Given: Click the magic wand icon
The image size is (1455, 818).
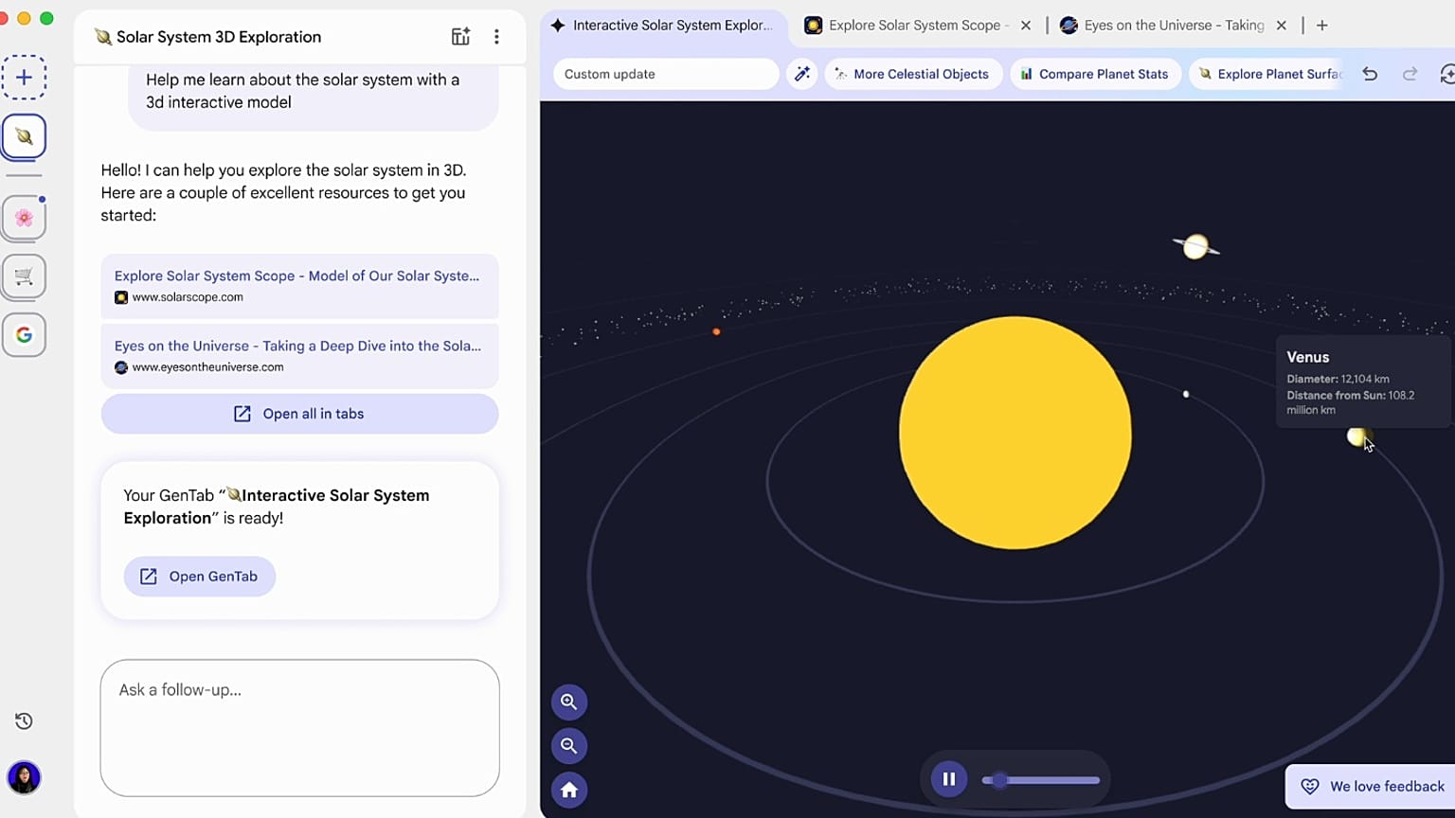Looking at the screenshot, I should pyautogui.click(x=802, y=74).
